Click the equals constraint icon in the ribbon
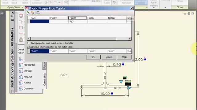197x110 pixels. [59, 2]
